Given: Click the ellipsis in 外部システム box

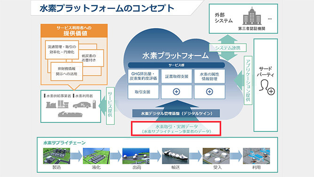Looking at the screenshot, I should 270,19.
